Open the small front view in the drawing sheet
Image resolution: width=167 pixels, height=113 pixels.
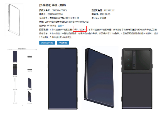[15, 56]
